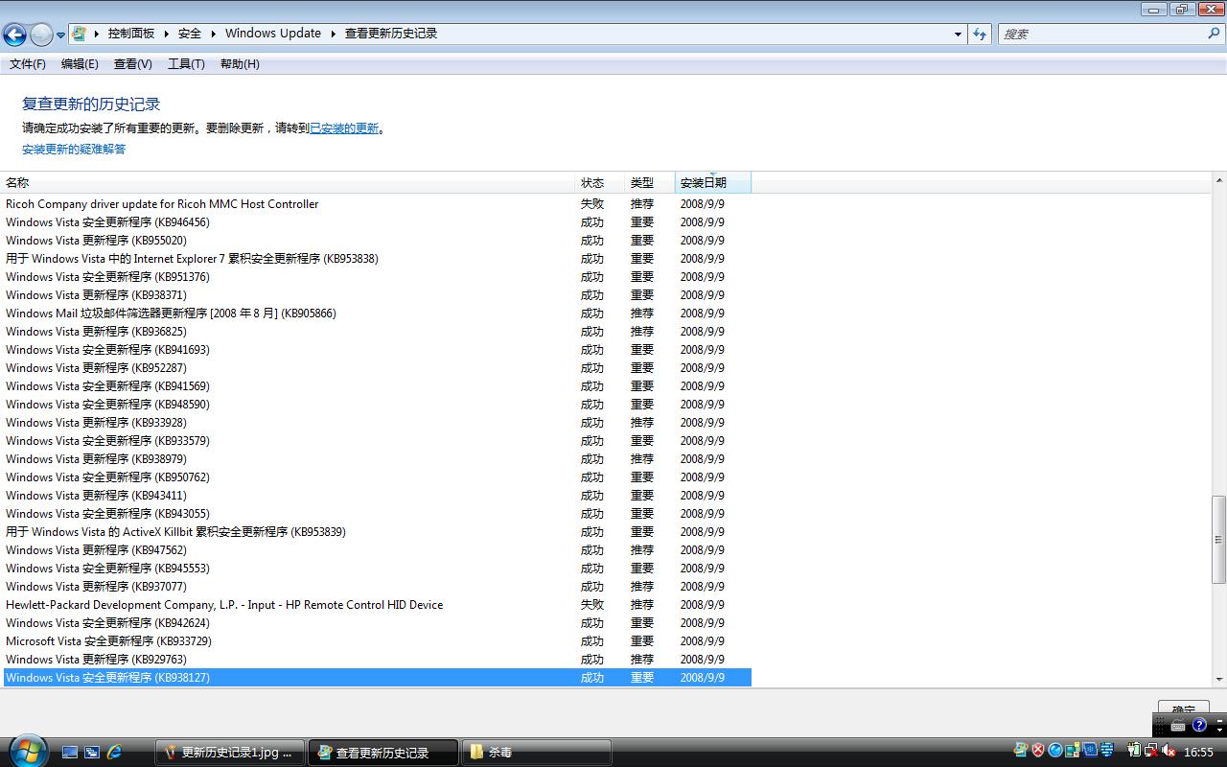This screenshot has width=1227, height=767.
Task: Click Switch between windows quick launch icon
Action: pyautogui.click(x=92, y=753)
